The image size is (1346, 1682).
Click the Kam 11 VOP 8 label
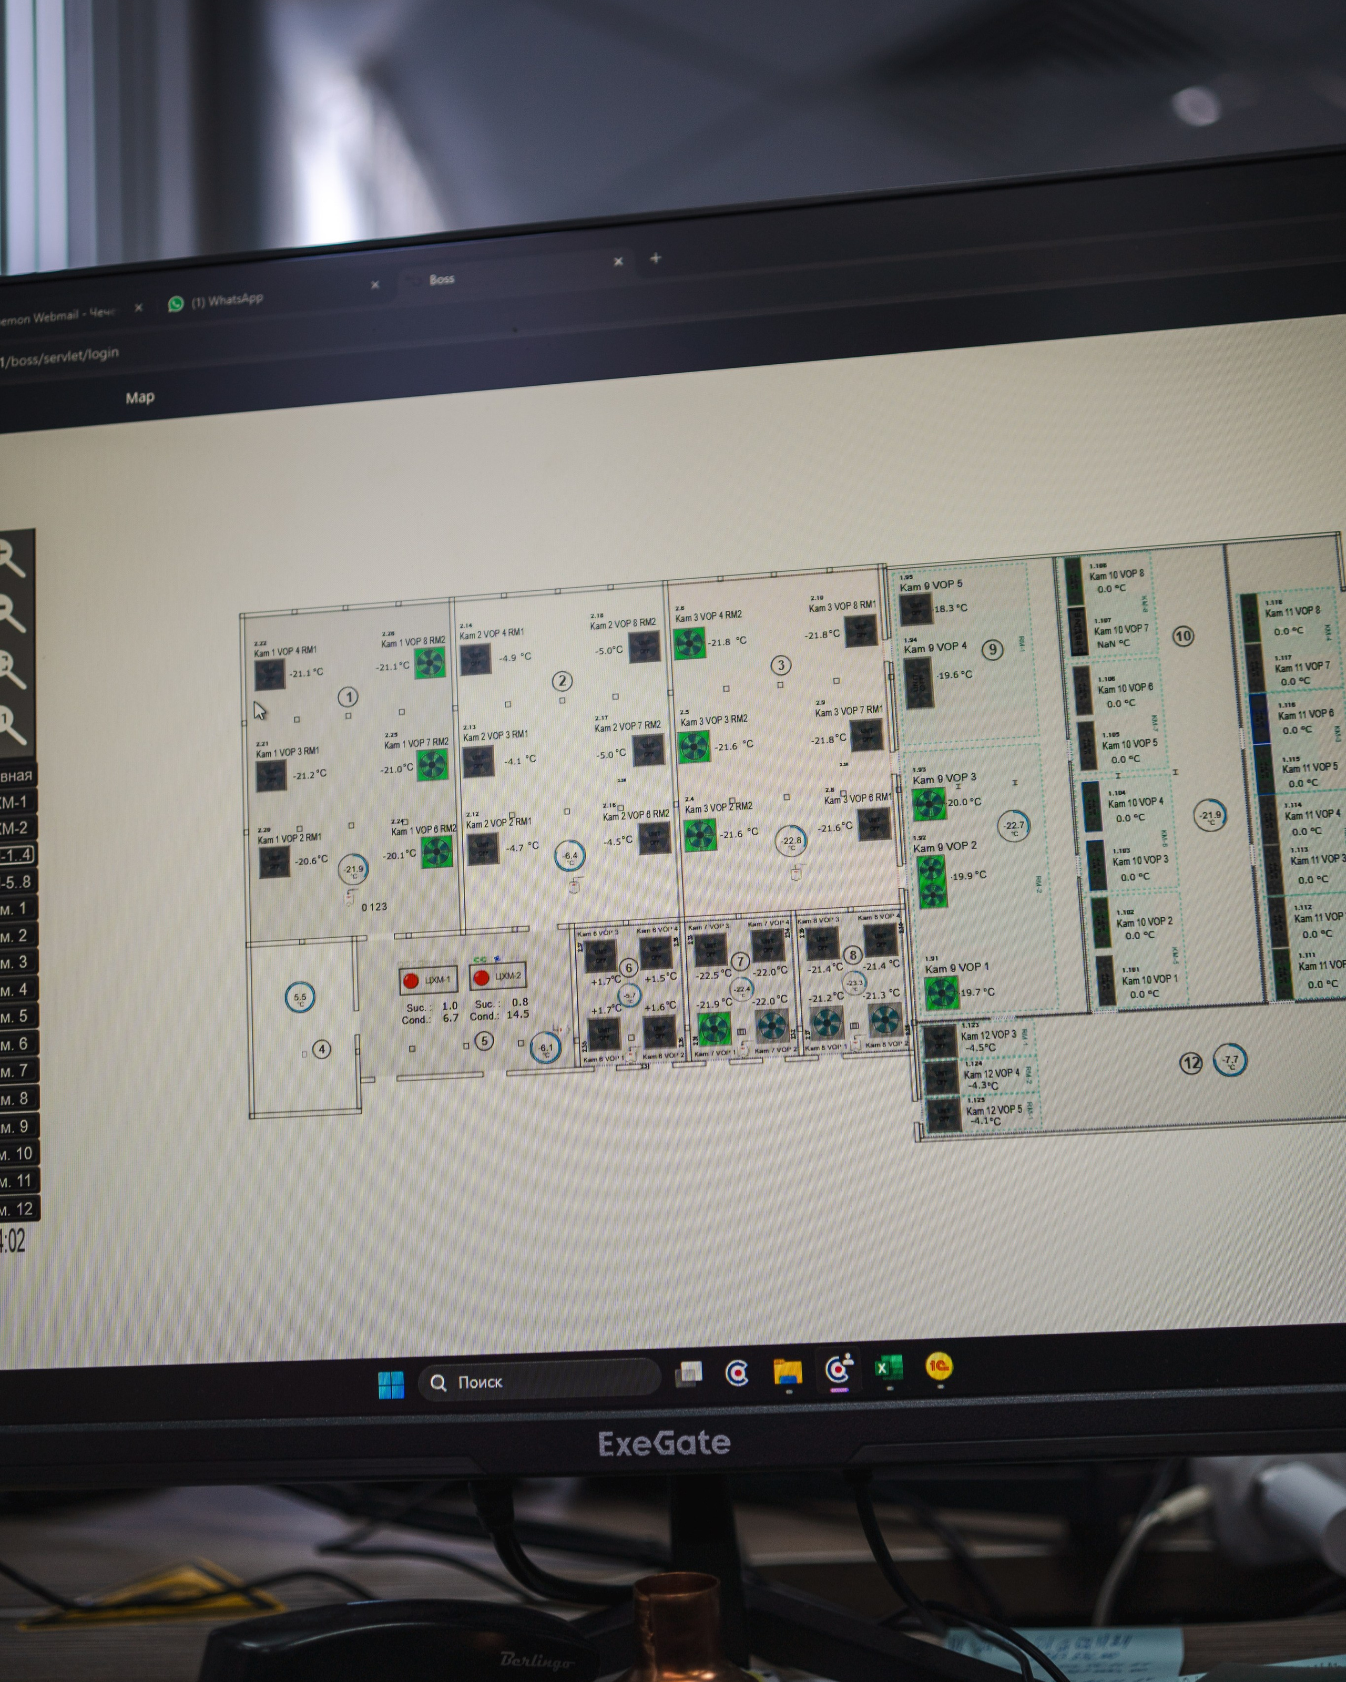(x=1292, y=612)
